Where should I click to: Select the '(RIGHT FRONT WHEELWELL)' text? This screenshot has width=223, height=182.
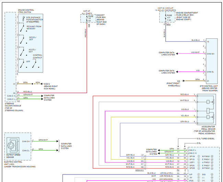tap(173, 84)
